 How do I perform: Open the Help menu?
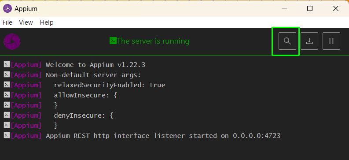pos(47,22)
